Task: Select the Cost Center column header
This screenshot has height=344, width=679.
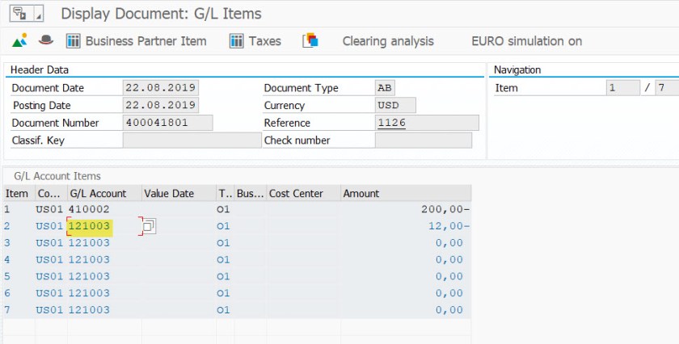Action: (x=296, y=194)
